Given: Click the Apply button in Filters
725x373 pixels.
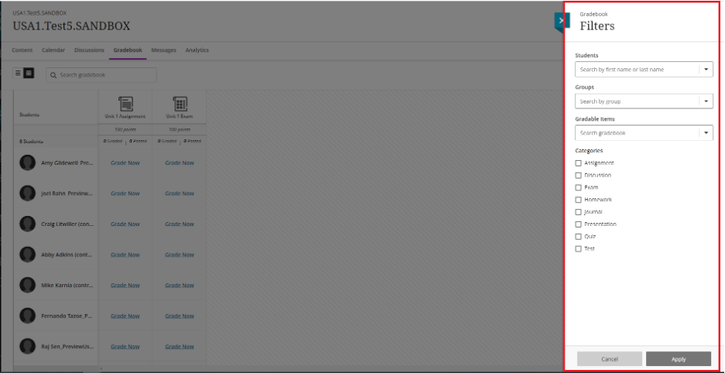Looking at the screenshot, I should click(x=679, y=358).
